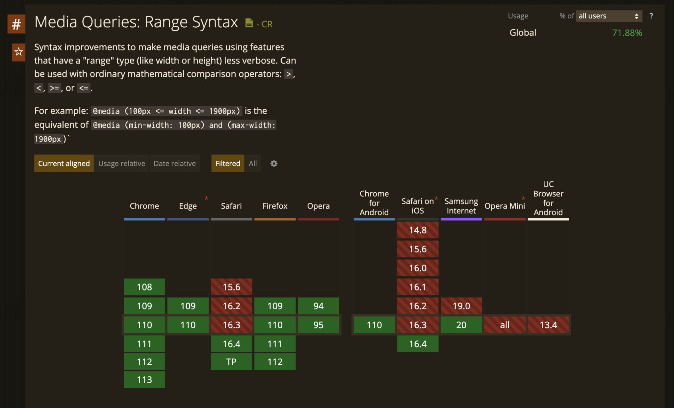Screen dimensions: 674x408
Task: Click the asterisk note above the Edge column
Action: pyautogui.click(x=206, y=199)
